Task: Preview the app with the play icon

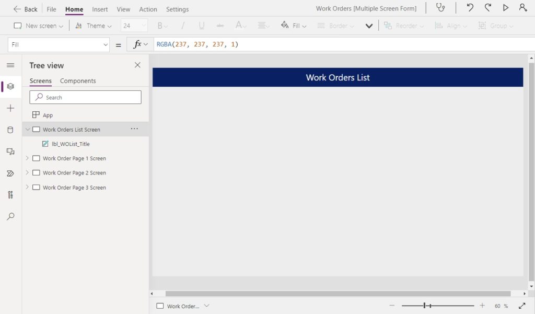Action: [x=505, y=7]
